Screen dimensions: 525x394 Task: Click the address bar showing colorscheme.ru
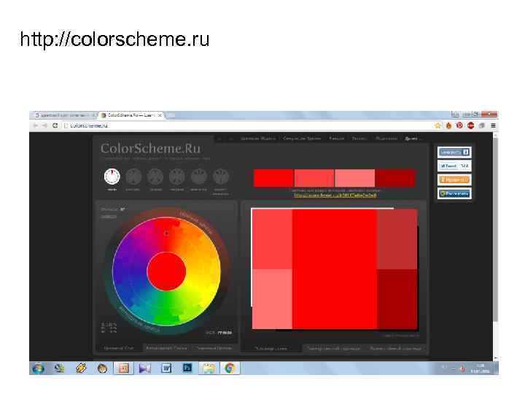(x=248, y=125)
